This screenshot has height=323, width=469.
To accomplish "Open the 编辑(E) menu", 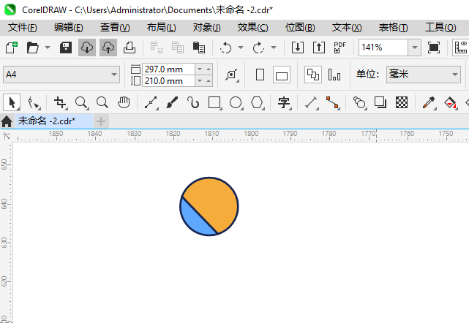I will tap(69, 28).
